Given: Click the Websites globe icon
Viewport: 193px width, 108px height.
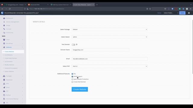Looking at the screenshot, I should [x=4, y=47].
